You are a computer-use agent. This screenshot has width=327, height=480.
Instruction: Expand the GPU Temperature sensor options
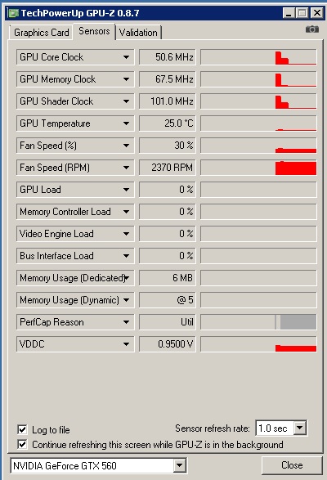pyautogui.click(x=126, y=123)
